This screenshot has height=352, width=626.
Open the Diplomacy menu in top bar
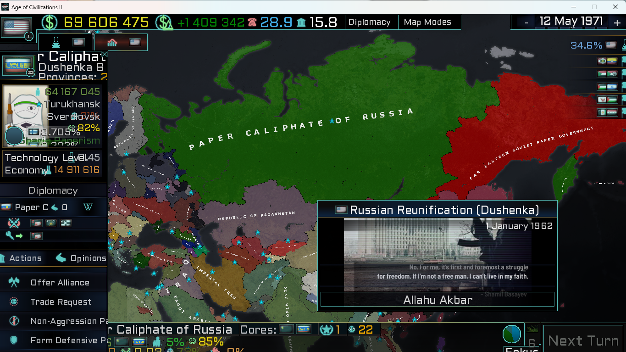tap(370, 22)
